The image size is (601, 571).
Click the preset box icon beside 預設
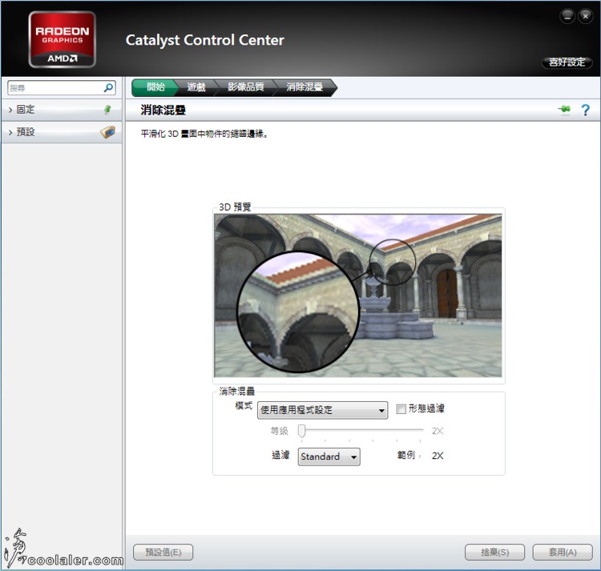coord(107,132)
